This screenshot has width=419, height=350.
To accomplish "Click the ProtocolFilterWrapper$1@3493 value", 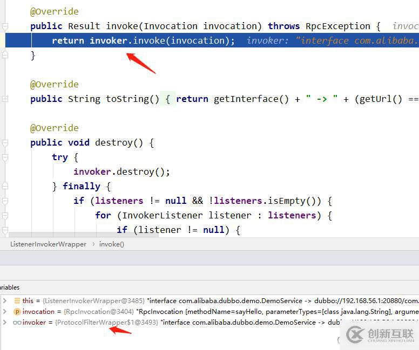I will 106,322.
